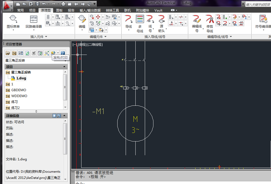Collapse the 项目 section in project manager
This screenshot has height=184, width=271.
click(64, 66)
